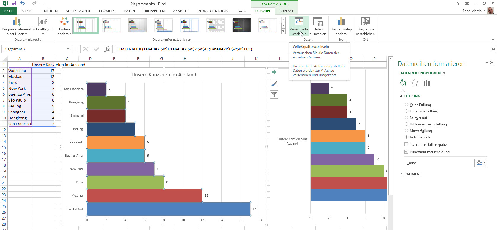The height and width of the screenshot is (230, 497).
Task: Open Datenreihenoptionen bar chart icon
Action: point(426,83)
